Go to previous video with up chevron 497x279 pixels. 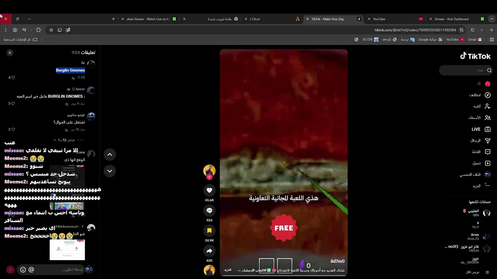point(109,155)
